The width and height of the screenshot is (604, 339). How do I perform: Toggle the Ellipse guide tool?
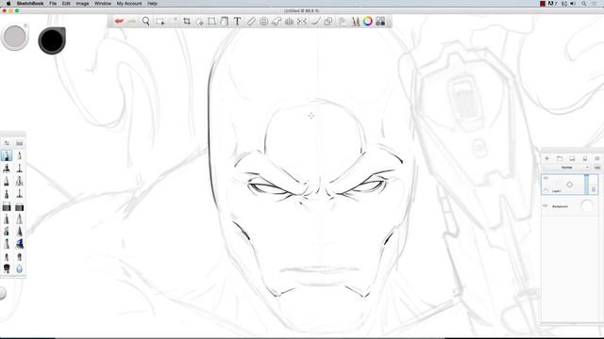[x=263, y=21]
